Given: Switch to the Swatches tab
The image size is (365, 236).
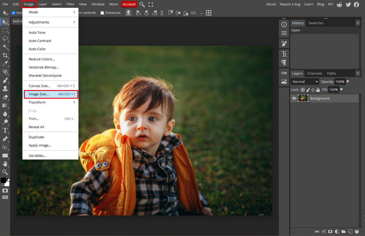Looking at the screenshot, I should pos(316,23).
